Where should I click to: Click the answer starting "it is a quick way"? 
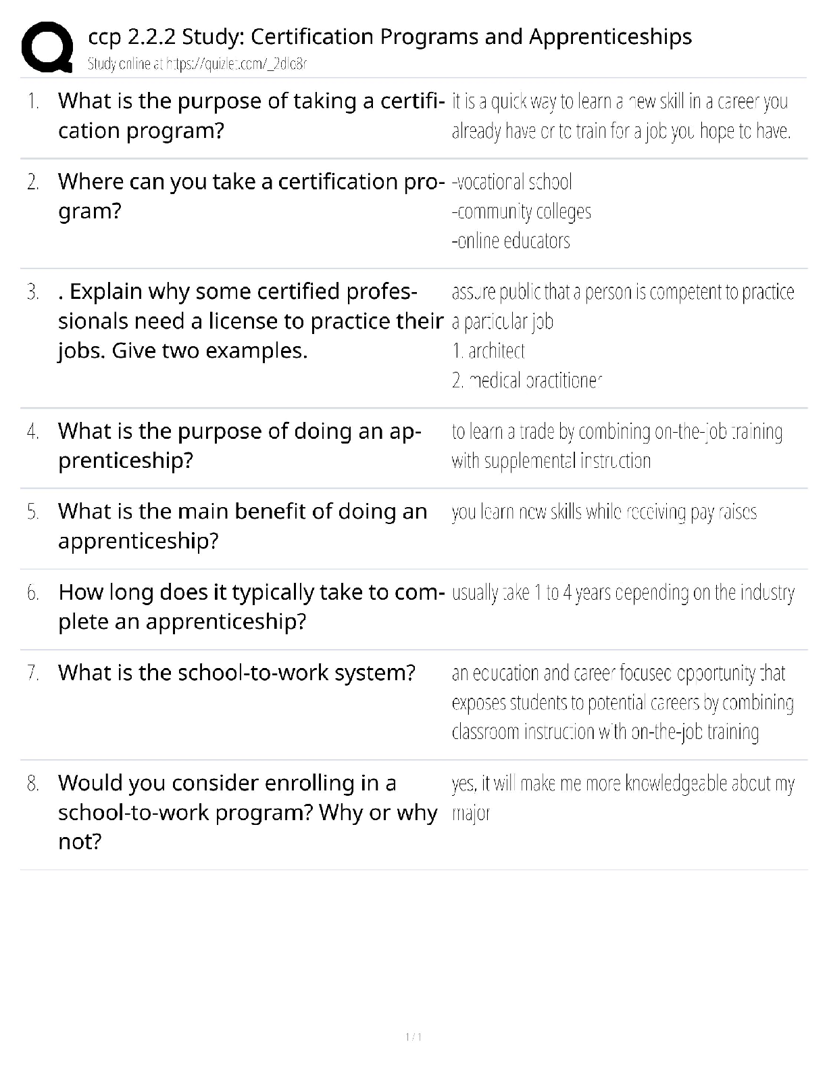[620, 116]
